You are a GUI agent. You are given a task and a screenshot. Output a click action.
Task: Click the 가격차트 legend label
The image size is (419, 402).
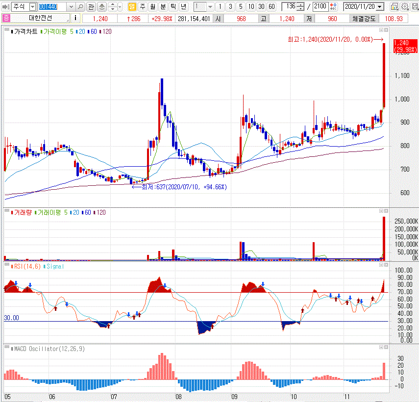pyautogui.click(x=25, y=31)
